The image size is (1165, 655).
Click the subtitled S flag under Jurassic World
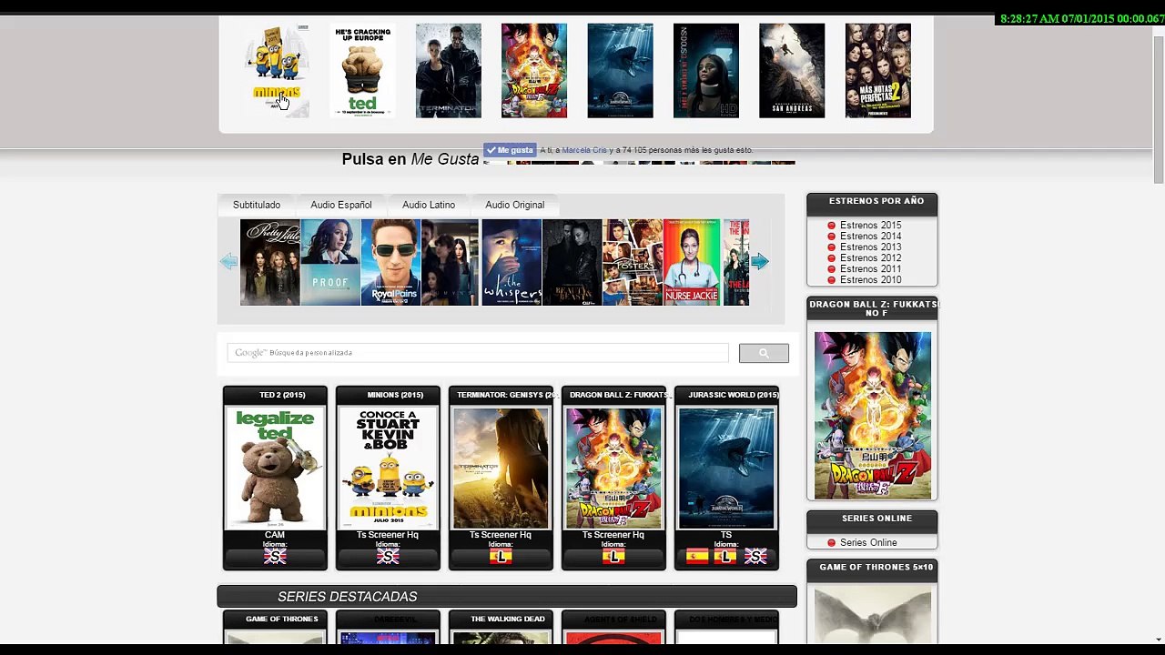tap(755, 557)
